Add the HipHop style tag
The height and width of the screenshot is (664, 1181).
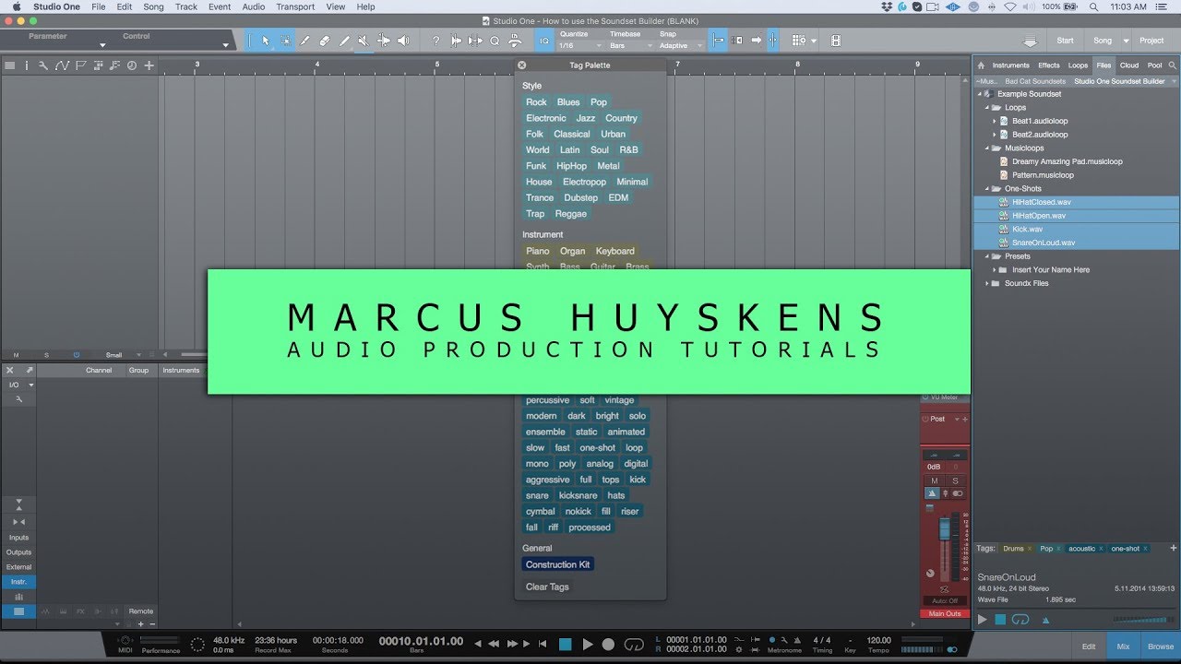pyautogui.click(x=571, y=166)
